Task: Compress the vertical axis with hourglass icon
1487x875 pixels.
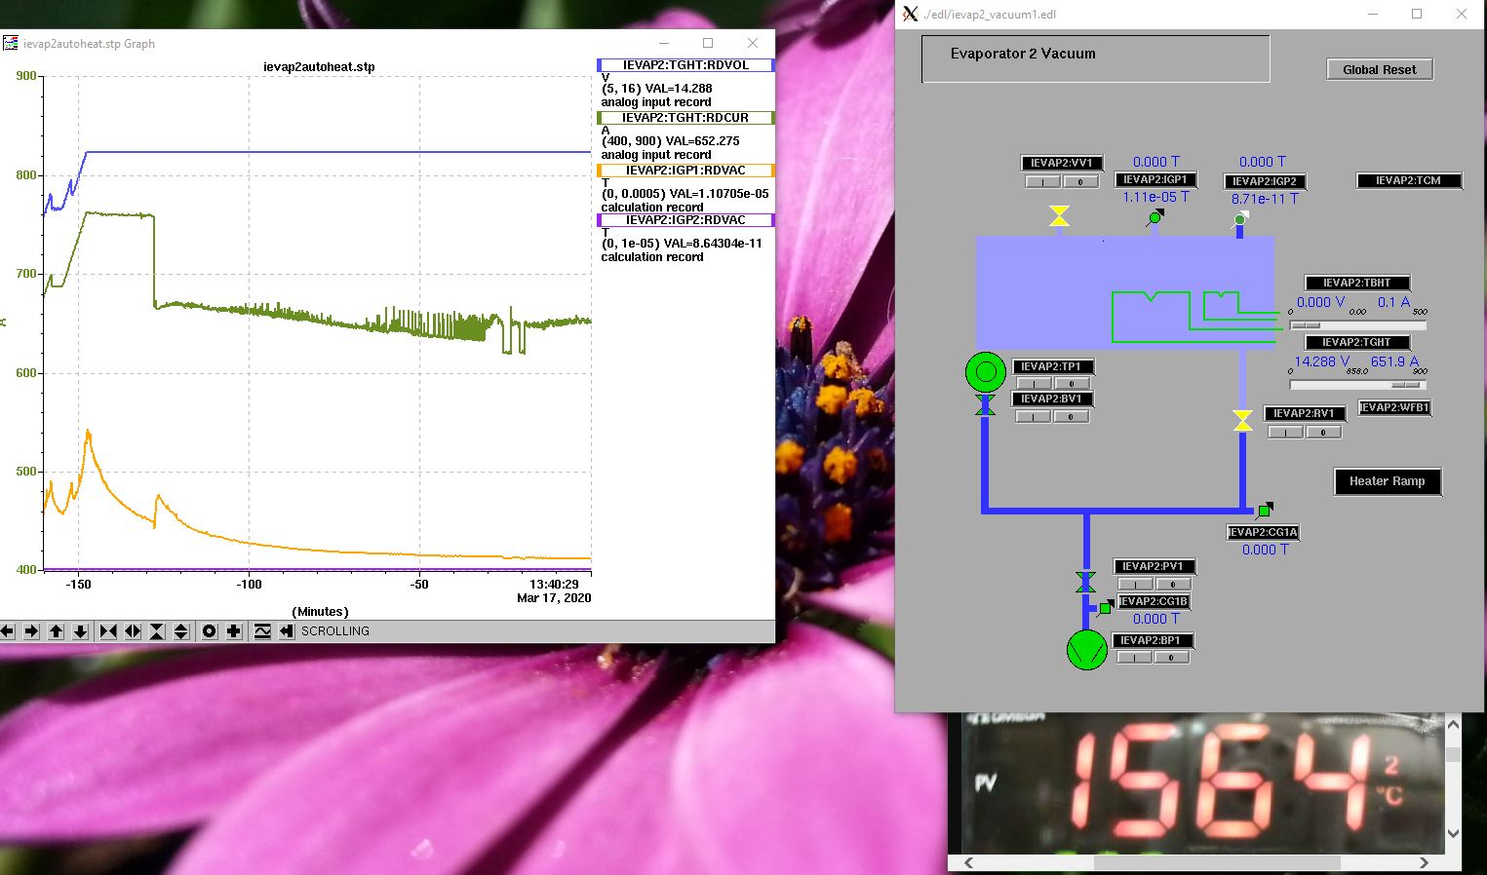Action: click(157, 631)
